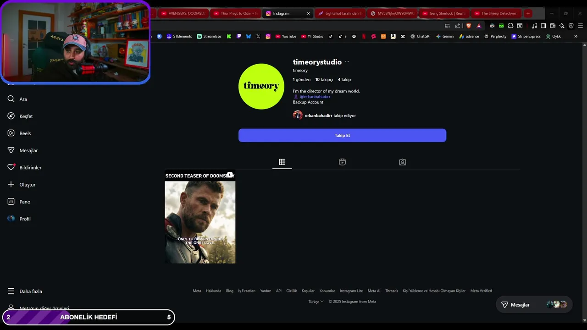Click Brave Shields lion icon

(x=469, y=26)
